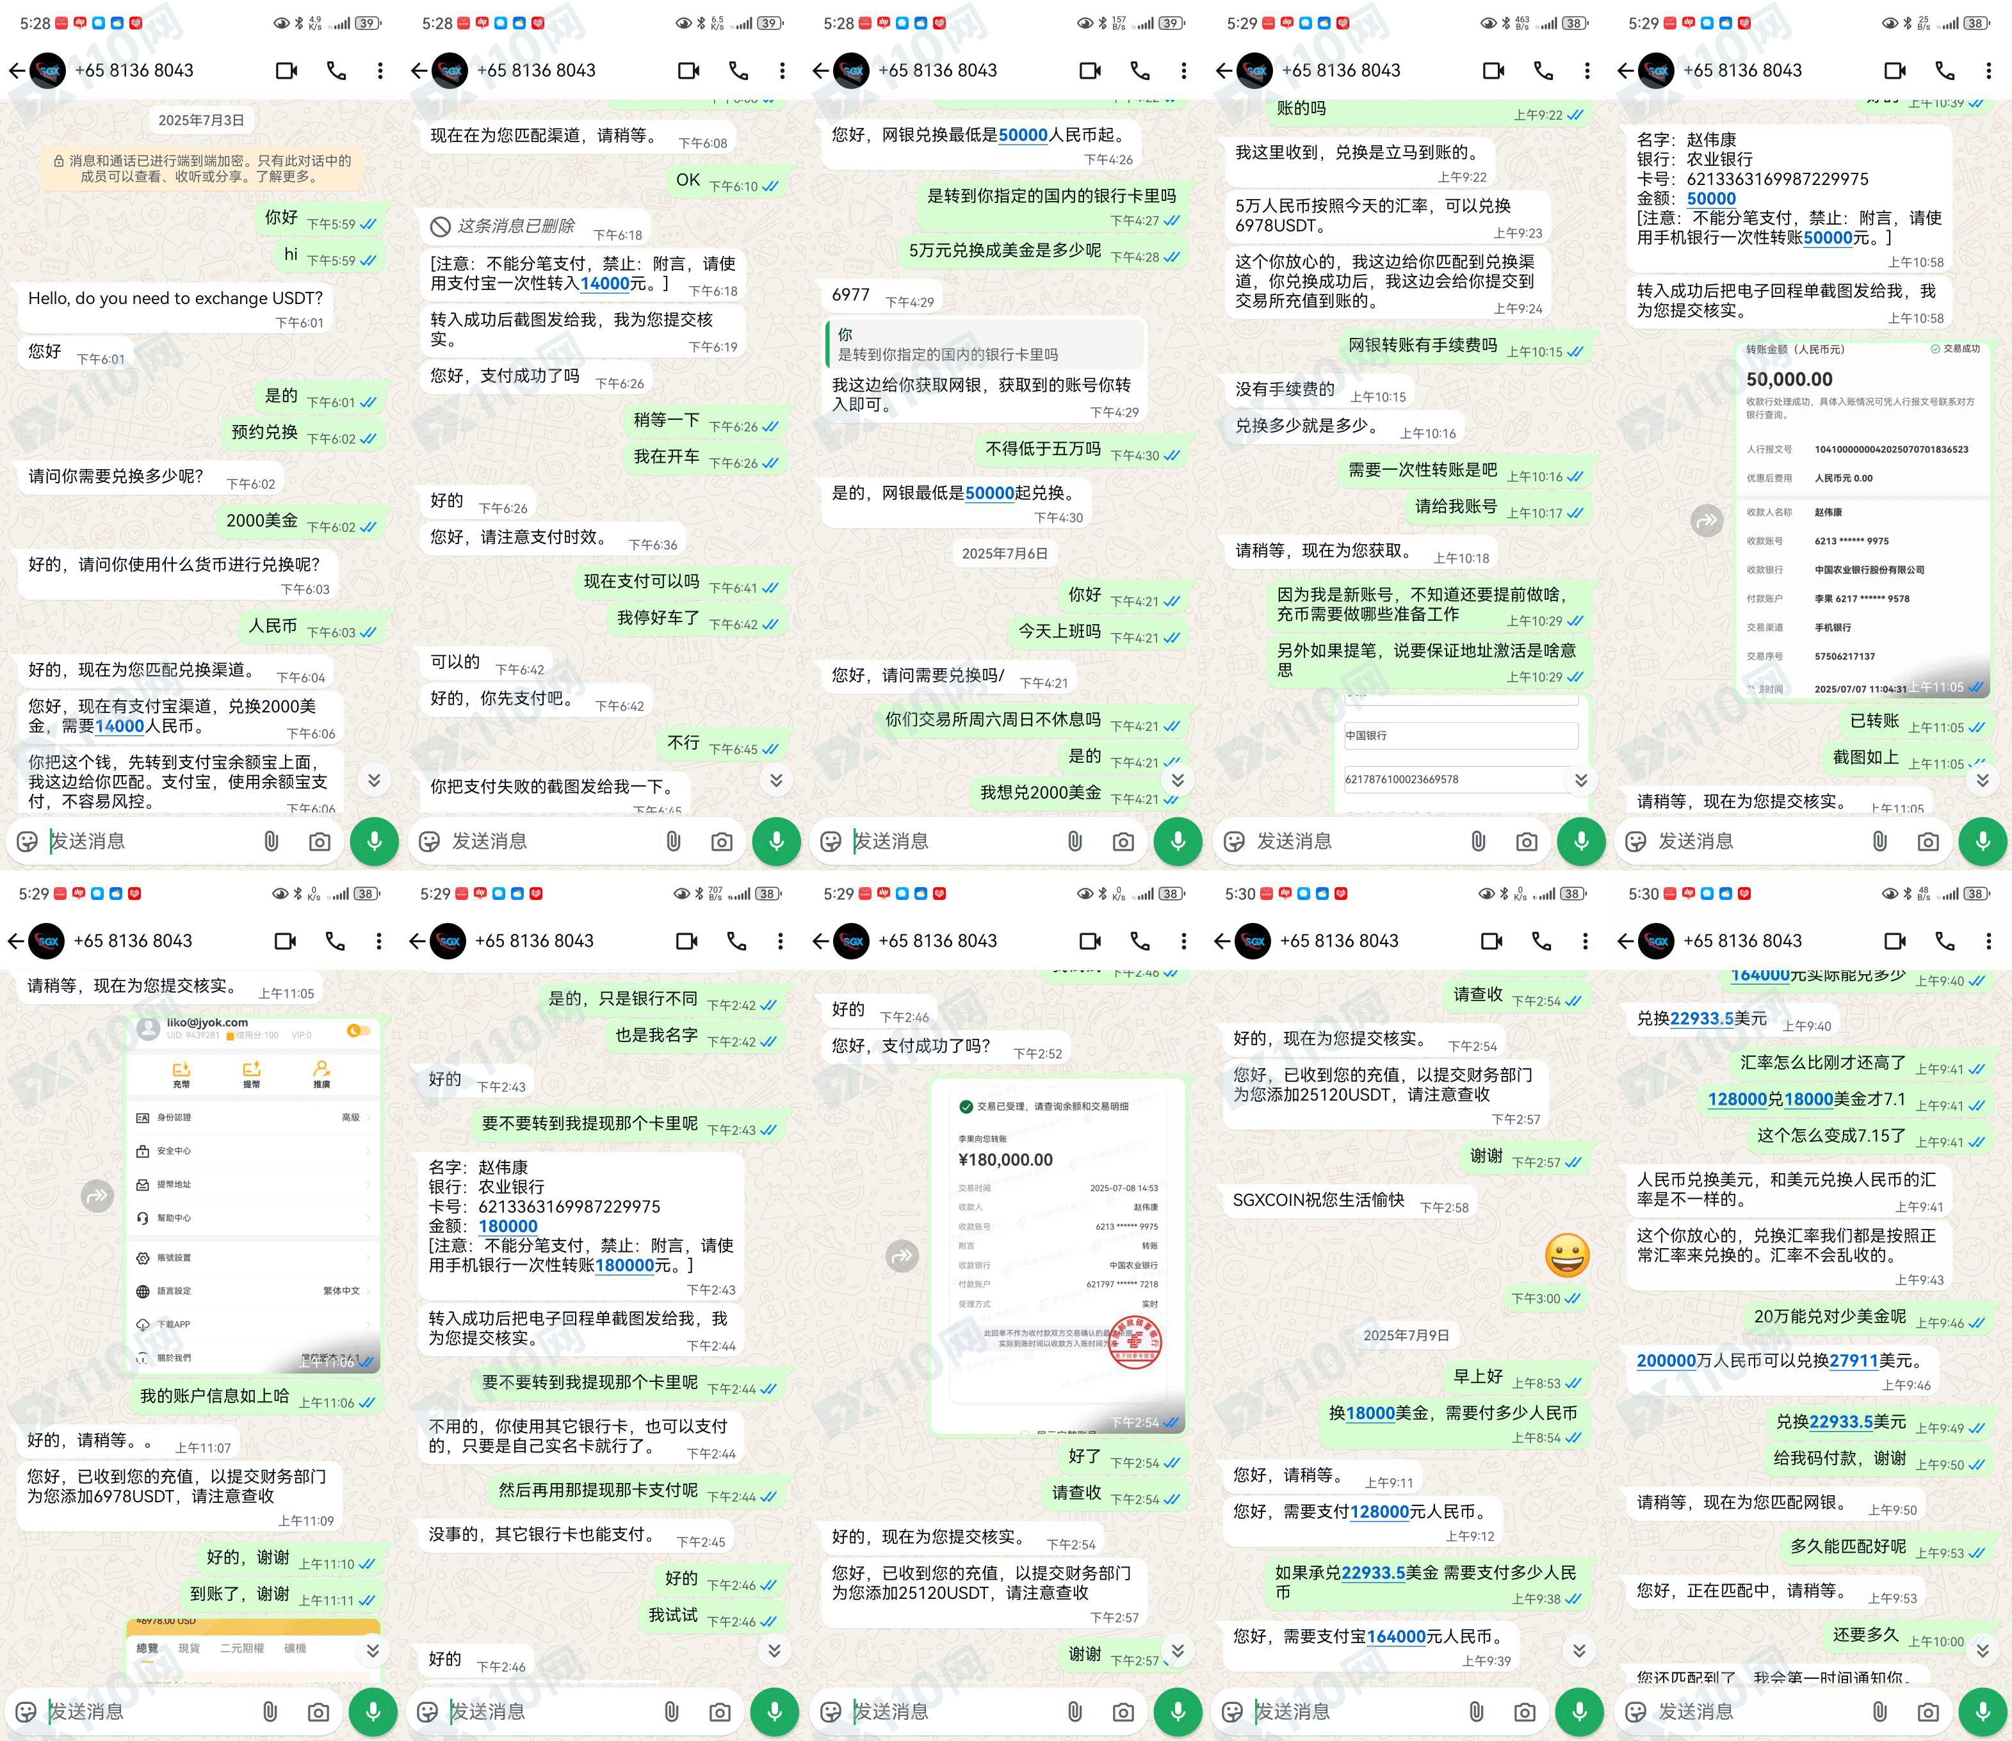The height and width of the screenshot is (1741, 2012).
Task: Tap attachment paperclip in chat dated 2025年7月3日
Action: point(271,841)
